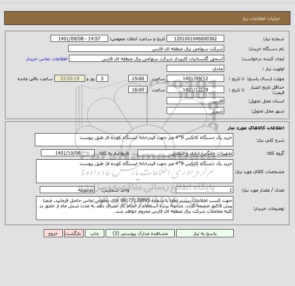
Task: Click the 'شهر محل تحویل:' label
Action: (x=267, y=111)
